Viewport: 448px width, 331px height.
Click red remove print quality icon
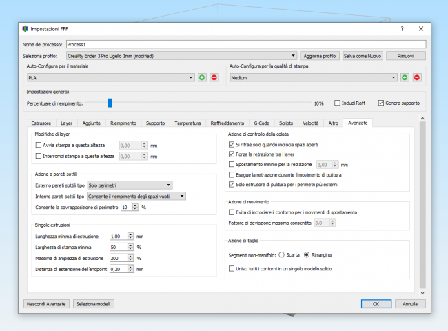(x=416, y=78)
